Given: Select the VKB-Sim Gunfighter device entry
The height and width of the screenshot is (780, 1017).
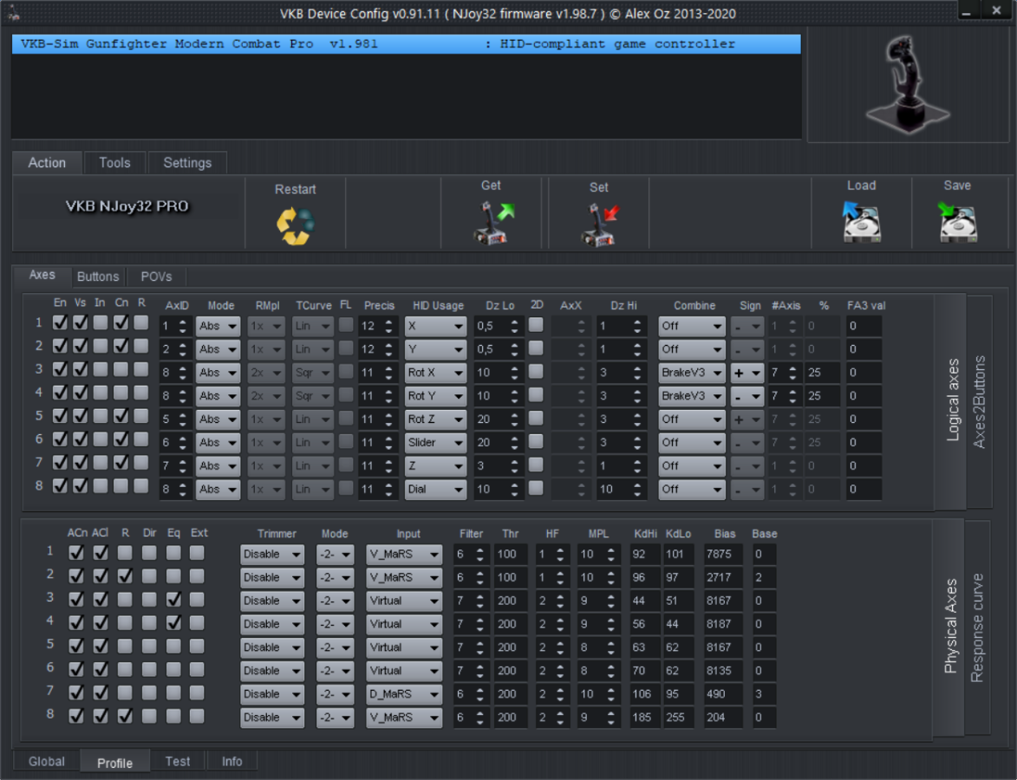Looking at the screenshot, I should 406,44.
